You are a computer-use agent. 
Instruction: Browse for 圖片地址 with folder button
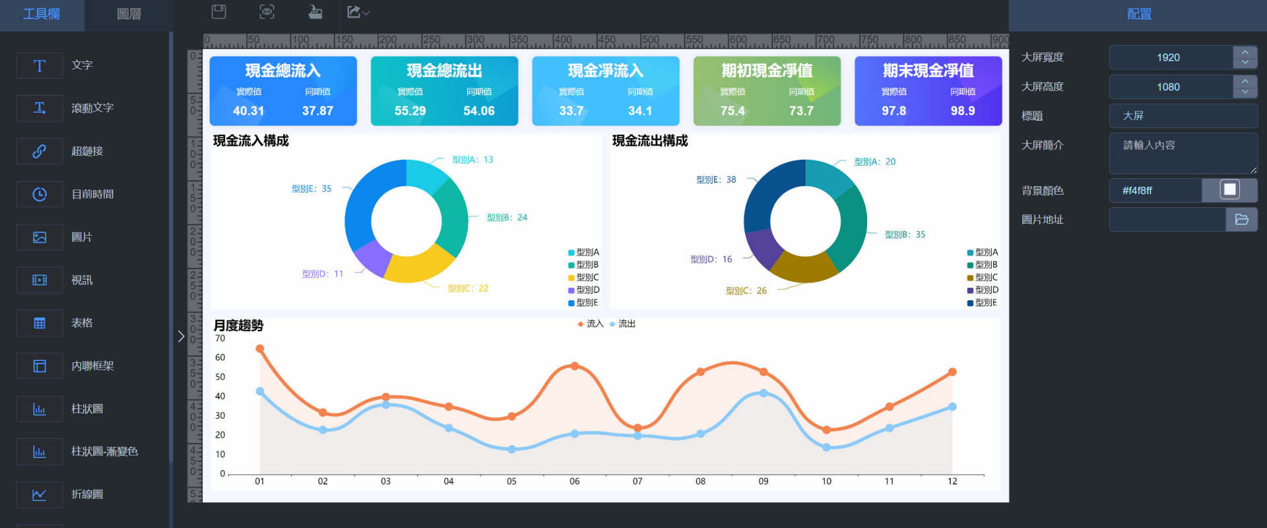click(x=1241, y=219)
